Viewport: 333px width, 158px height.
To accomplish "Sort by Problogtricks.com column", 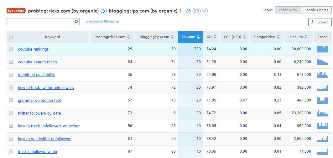I will click(x=112, y=37).
